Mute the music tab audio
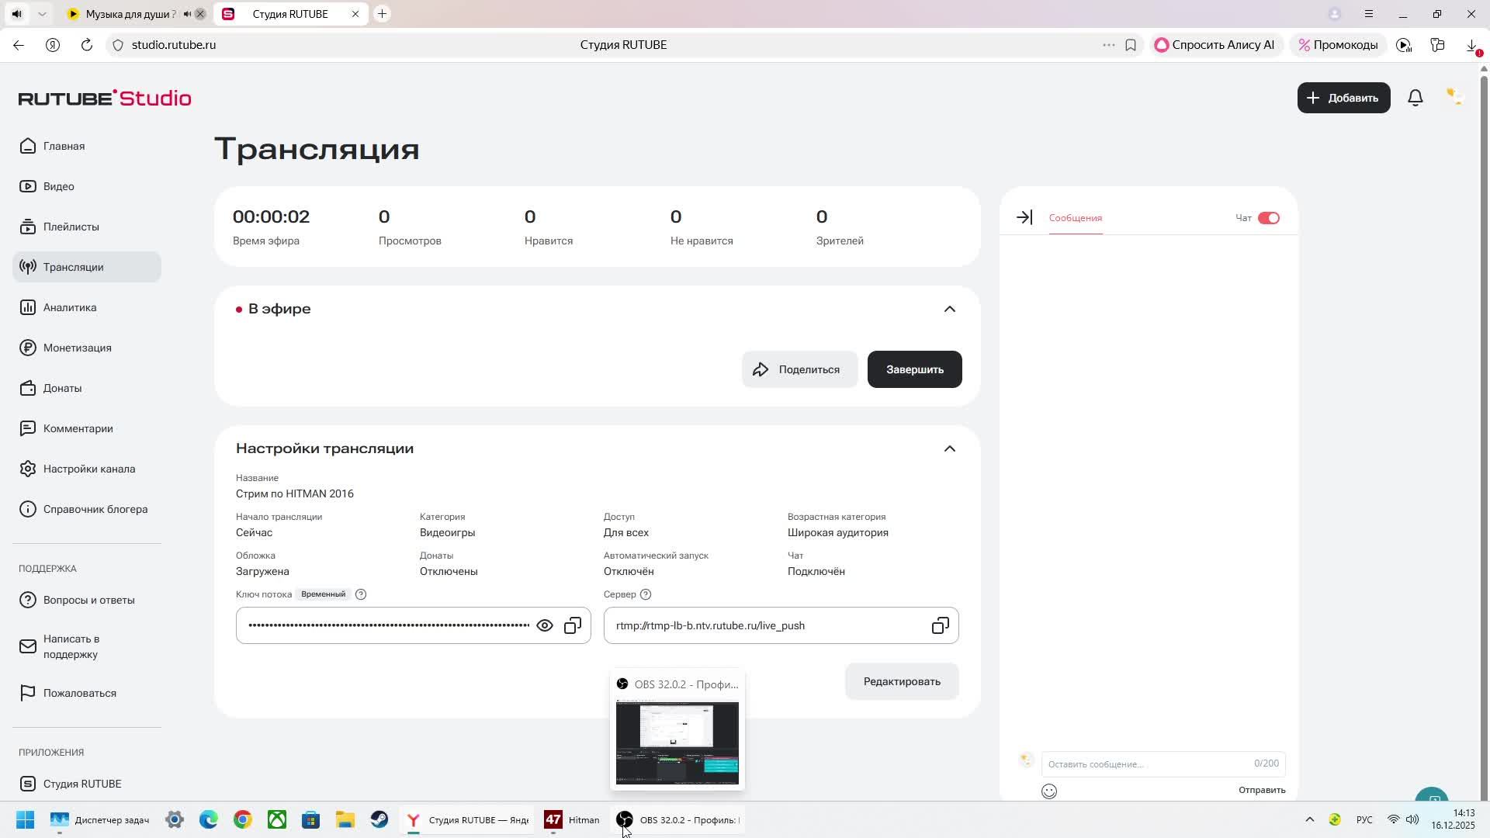Screen dimensions: 1490x838 [x=187, y=14]
